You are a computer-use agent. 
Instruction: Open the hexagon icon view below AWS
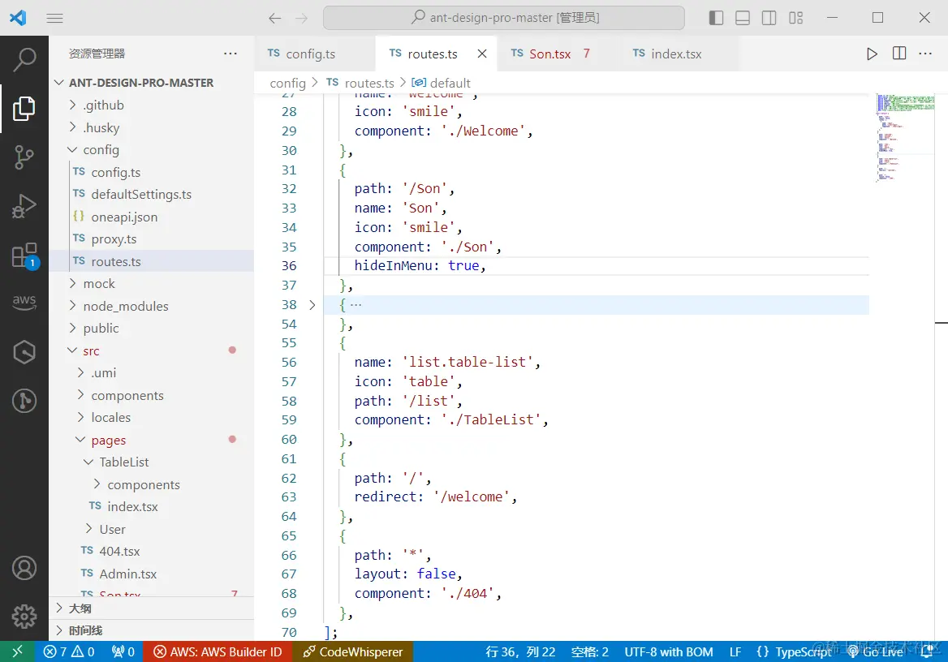tap(24, 352)
